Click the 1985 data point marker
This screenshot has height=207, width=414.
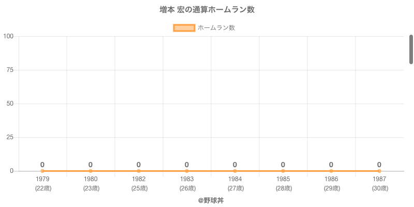pos(283,171)
